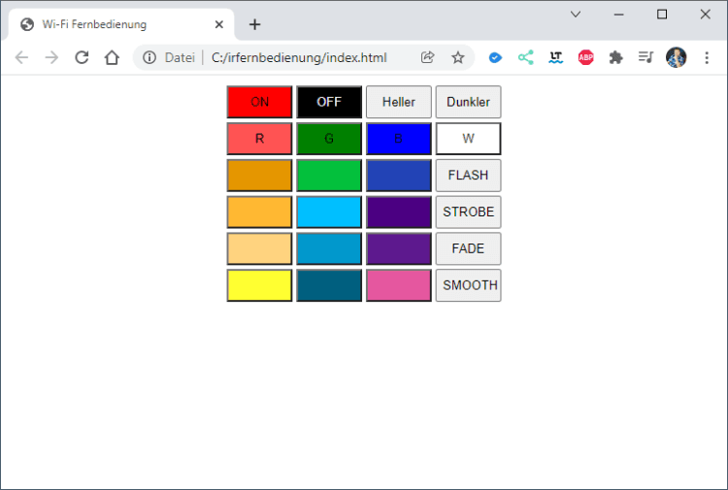This screenshot has height=490, width=728.
Task: Bookmark this page with the star icon
Action: [x=457, y=57]
